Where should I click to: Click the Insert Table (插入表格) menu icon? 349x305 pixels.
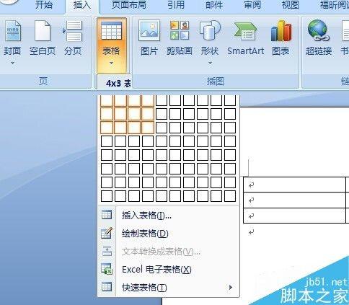click(x=107, y=215)
